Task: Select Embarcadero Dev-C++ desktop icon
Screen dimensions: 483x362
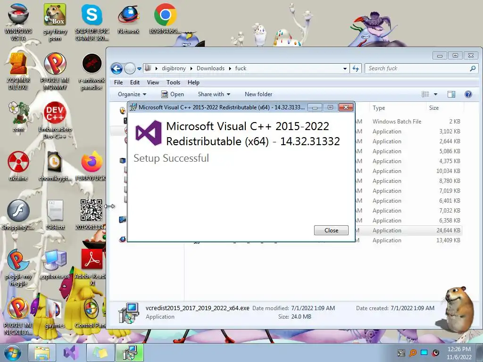Action: (x=55, y=120)
